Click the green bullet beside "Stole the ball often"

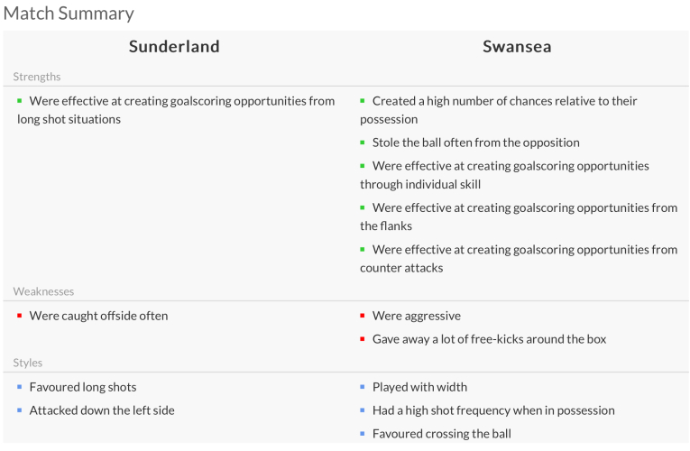pyautogui.click(x=363, y=143)
